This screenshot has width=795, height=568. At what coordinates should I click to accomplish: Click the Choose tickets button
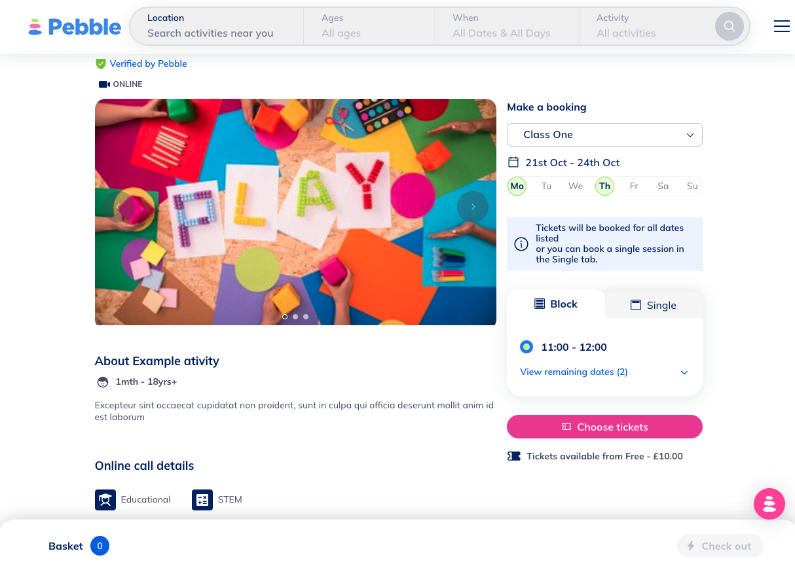[x=604, y=427]
